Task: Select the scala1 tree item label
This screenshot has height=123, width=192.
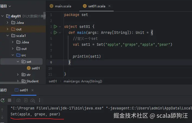Action: point(21,36)
